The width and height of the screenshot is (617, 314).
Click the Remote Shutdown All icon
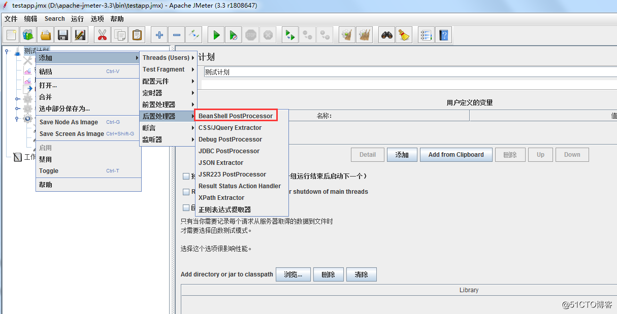[x=324, y=35]
